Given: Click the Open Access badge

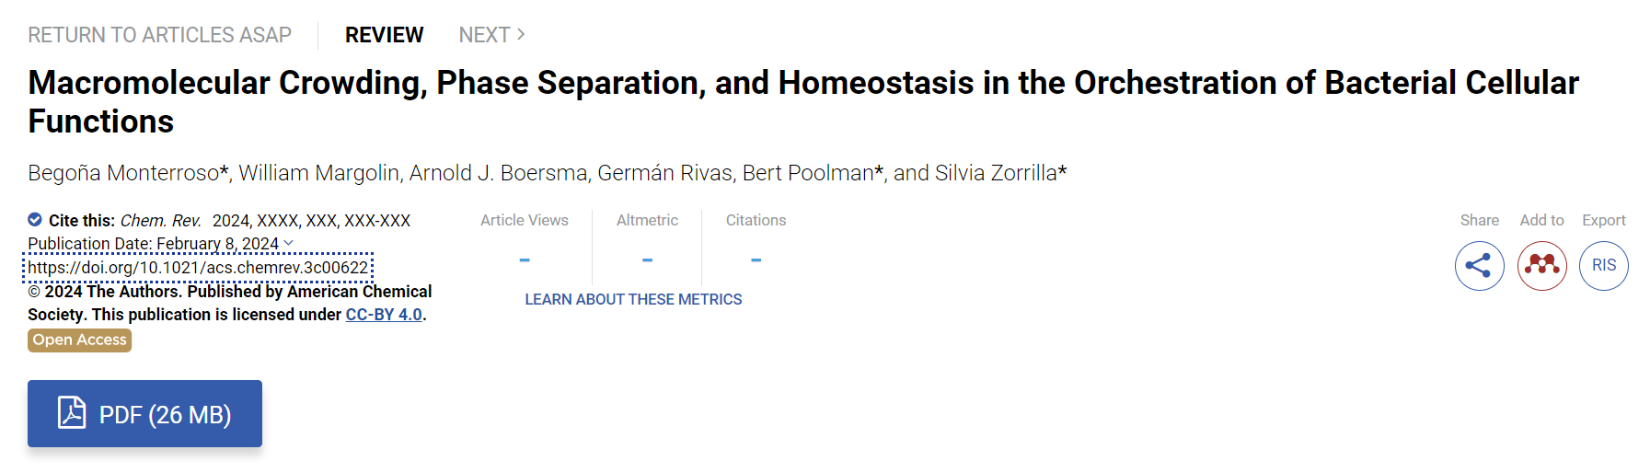Looking at the screenshot, I should pyautogui.click(x=79, y=340).
